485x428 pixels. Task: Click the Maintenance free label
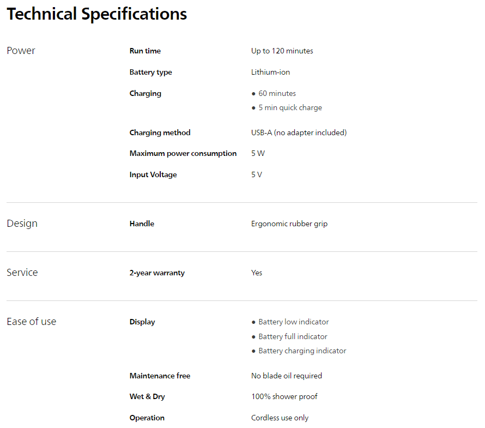click(160, 376)
